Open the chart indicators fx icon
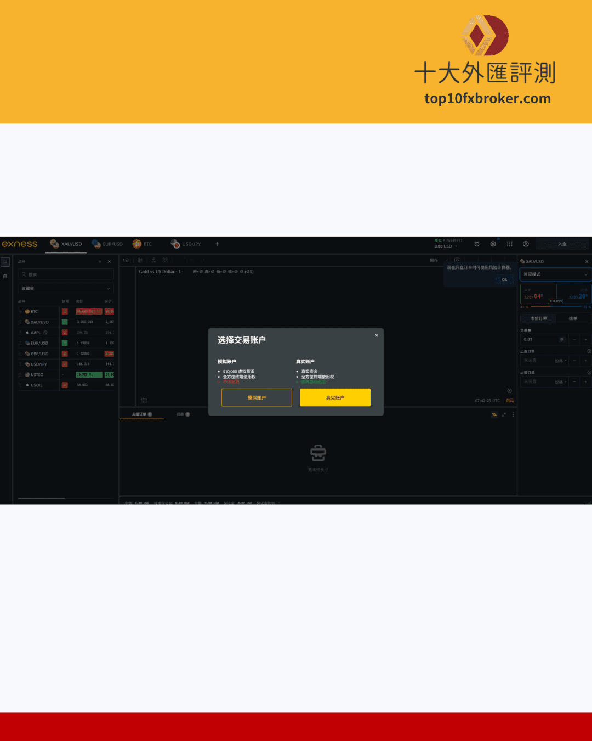 tap(153, 260)
